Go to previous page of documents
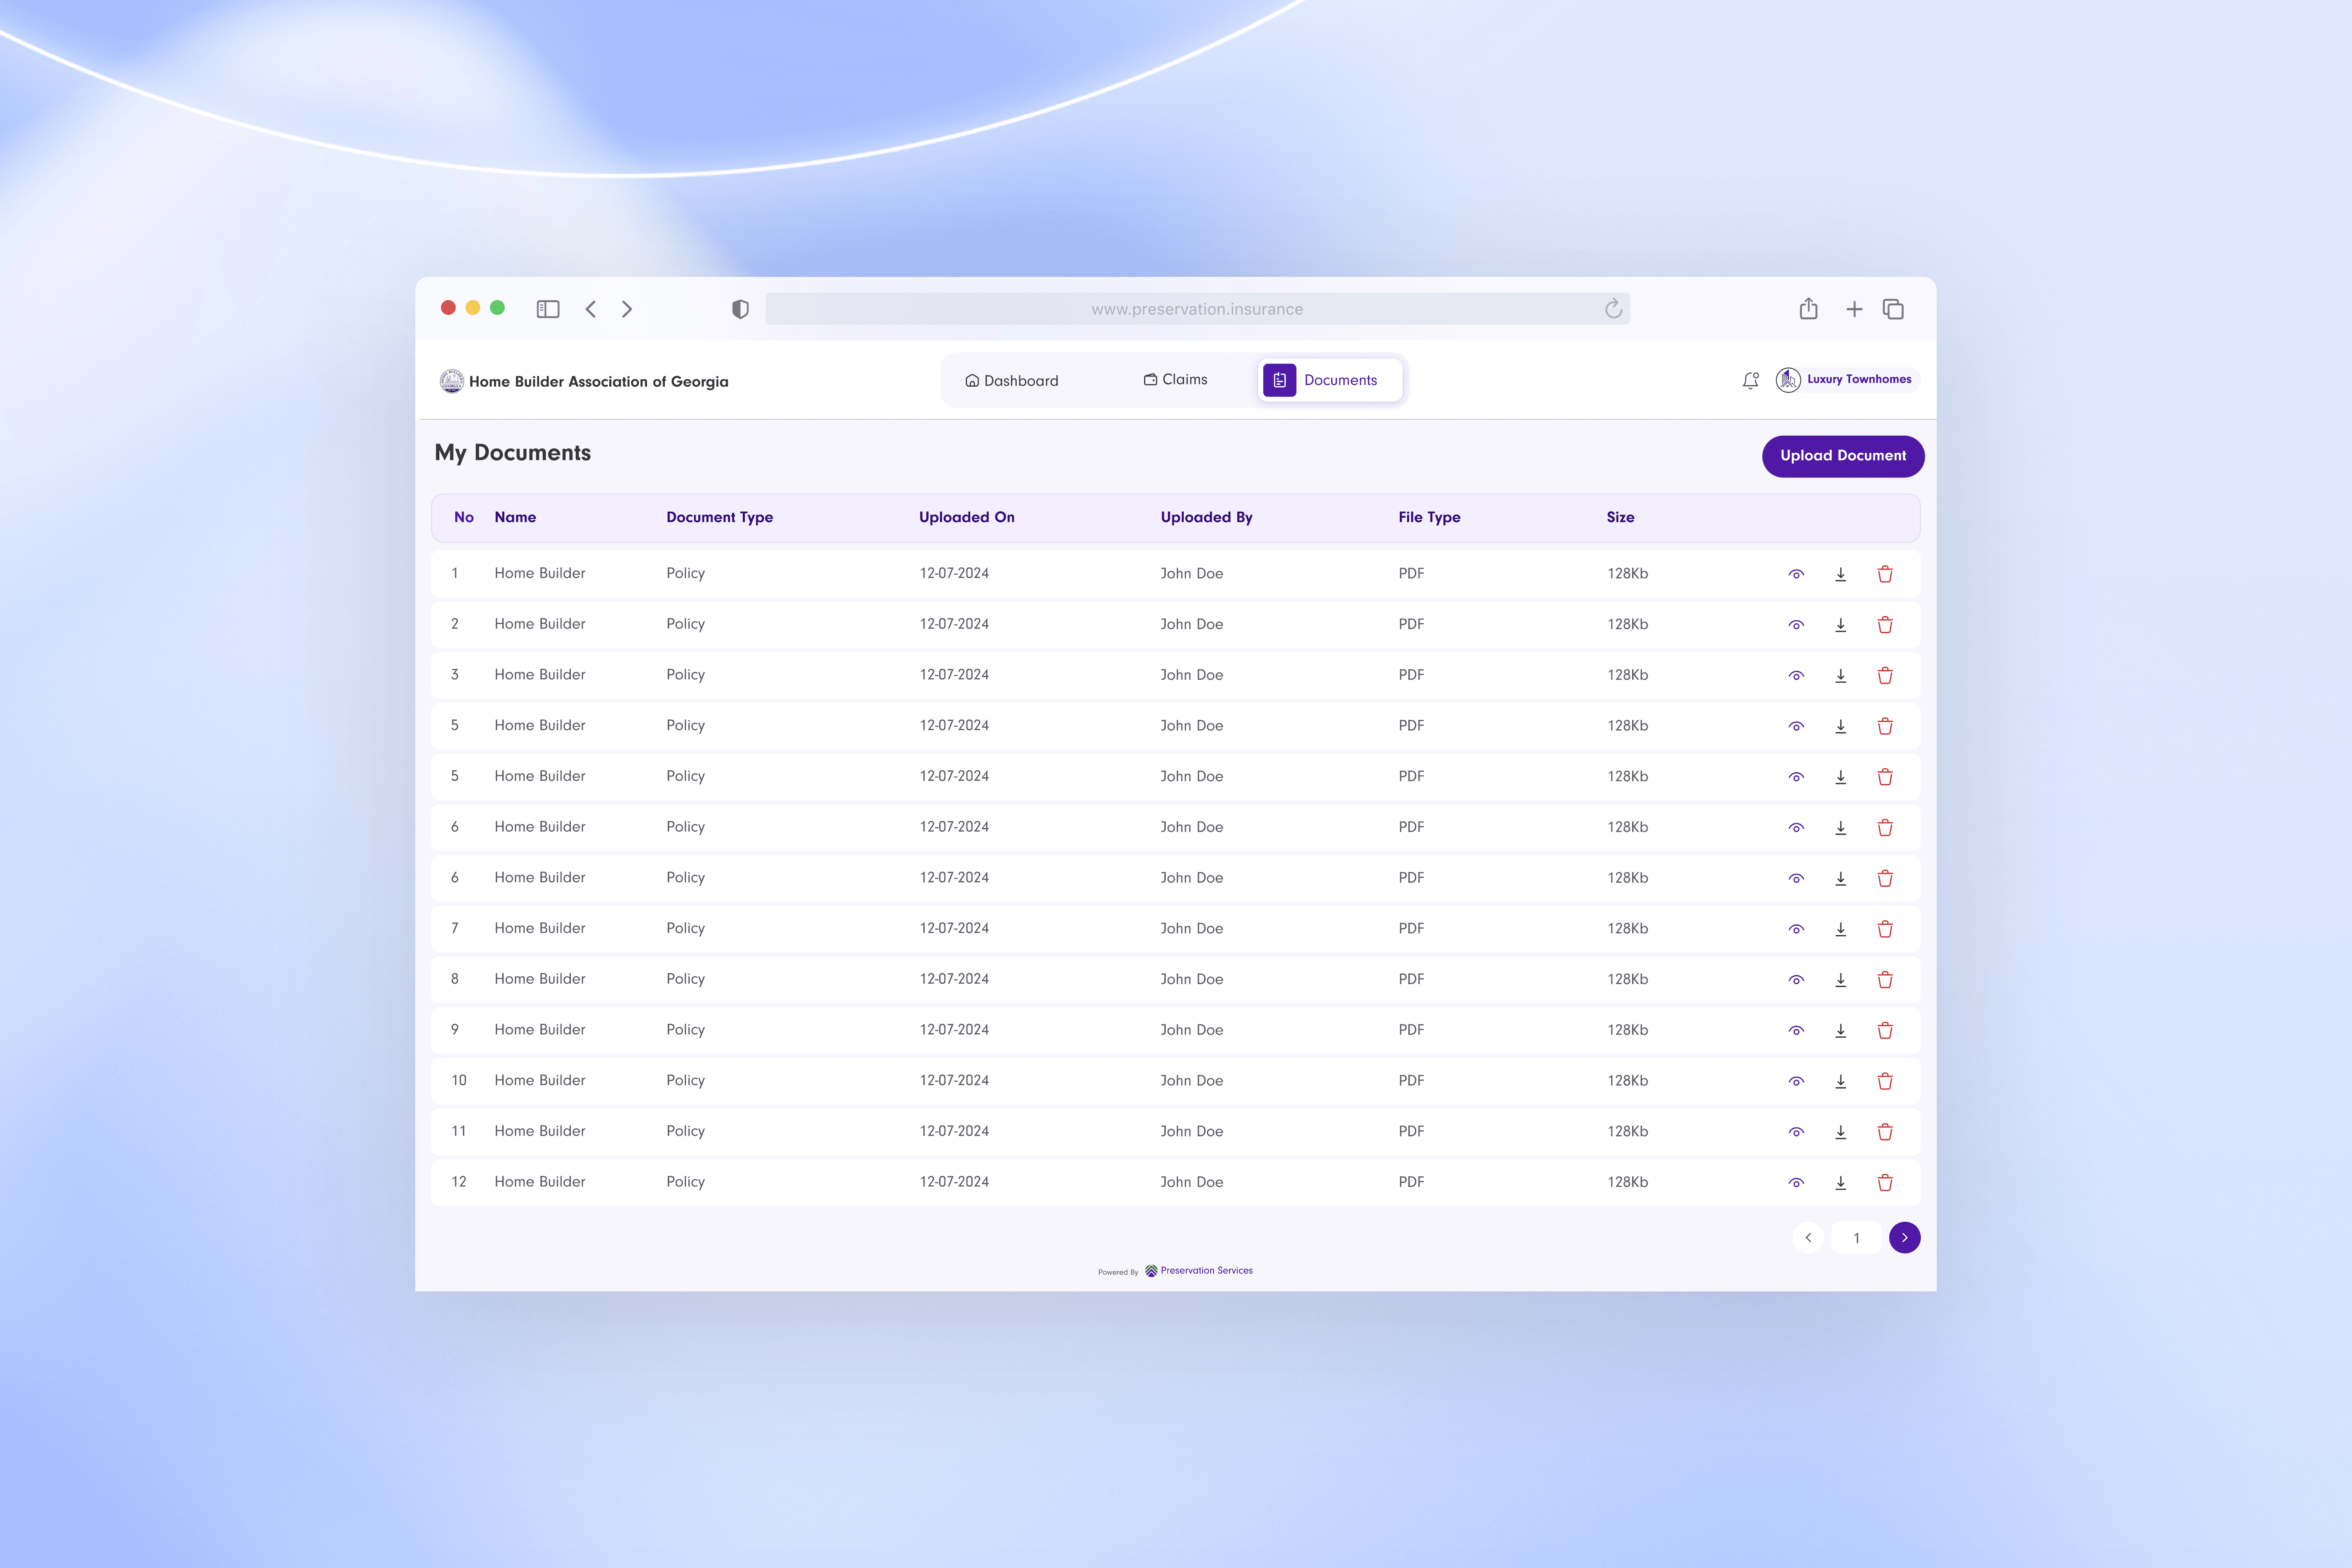Screen dimensions: 2352x1568 click(1808, 1238)
